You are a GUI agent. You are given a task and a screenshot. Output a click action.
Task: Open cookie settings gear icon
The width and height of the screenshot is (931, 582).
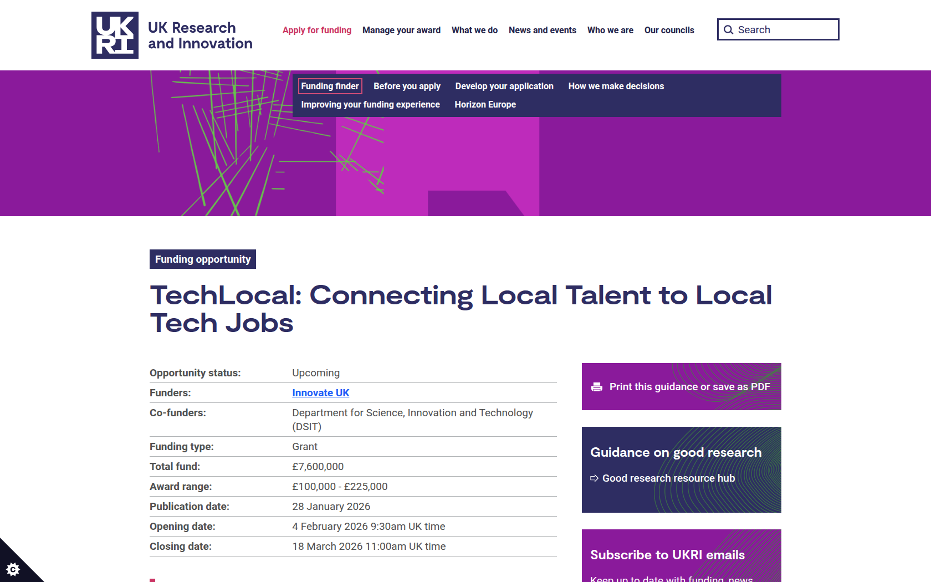pos(13,569)
